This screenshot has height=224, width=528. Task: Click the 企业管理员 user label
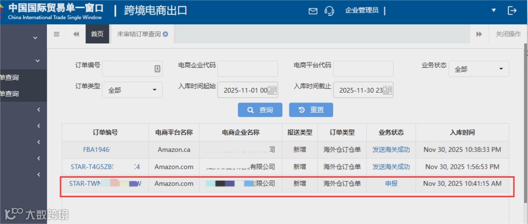(362, 10)
